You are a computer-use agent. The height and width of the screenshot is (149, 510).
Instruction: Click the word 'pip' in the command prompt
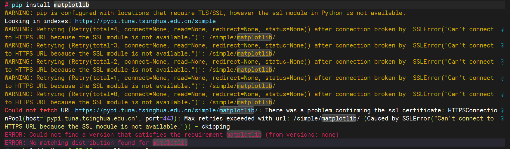pos(17,5)
